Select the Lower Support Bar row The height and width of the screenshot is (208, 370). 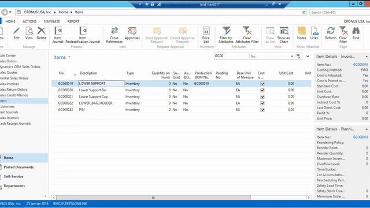(x=181, y=90)
